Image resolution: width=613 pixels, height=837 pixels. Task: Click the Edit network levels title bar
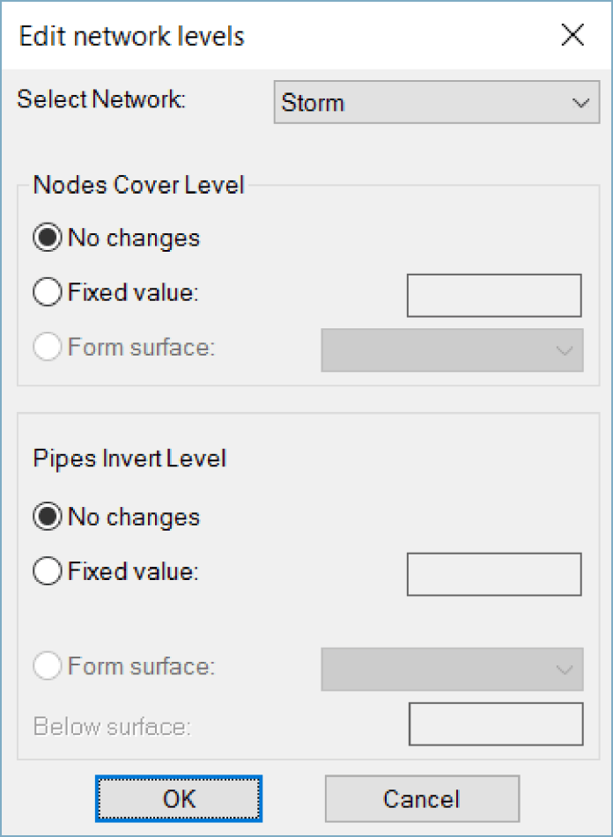132,36
